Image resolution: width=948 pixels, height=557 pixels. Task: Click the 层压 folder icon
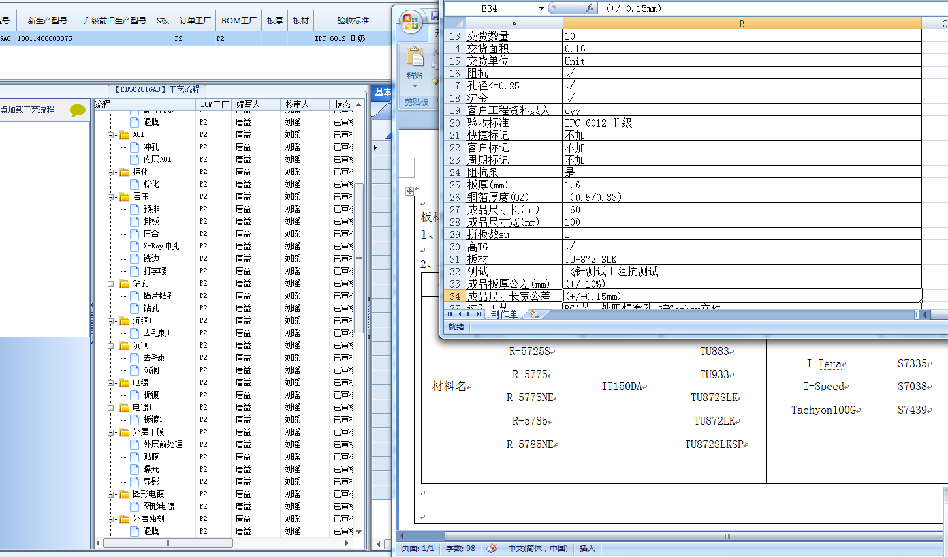(x=124, y=197)
